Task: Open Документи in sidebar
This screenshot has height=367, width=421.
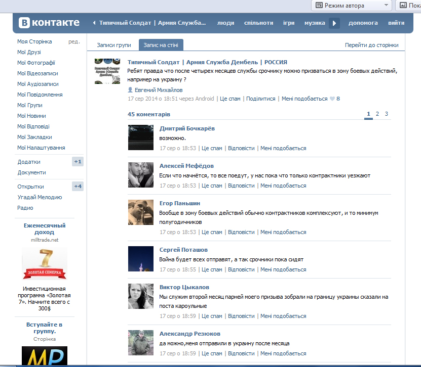Action: (32, 172)
